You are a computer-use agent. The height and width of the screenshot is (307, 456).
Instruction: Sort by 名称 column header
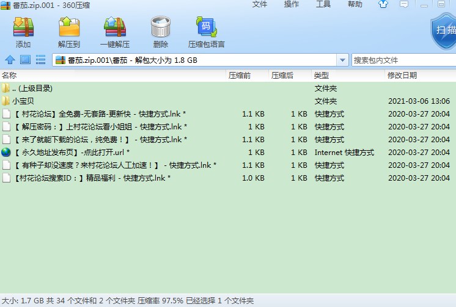pos(9,75)
